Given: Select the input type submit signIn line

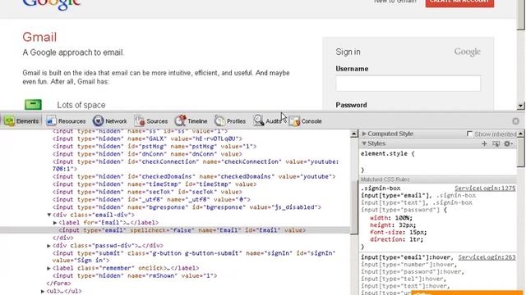Looking at the screenshot, I should coord(194,256).
